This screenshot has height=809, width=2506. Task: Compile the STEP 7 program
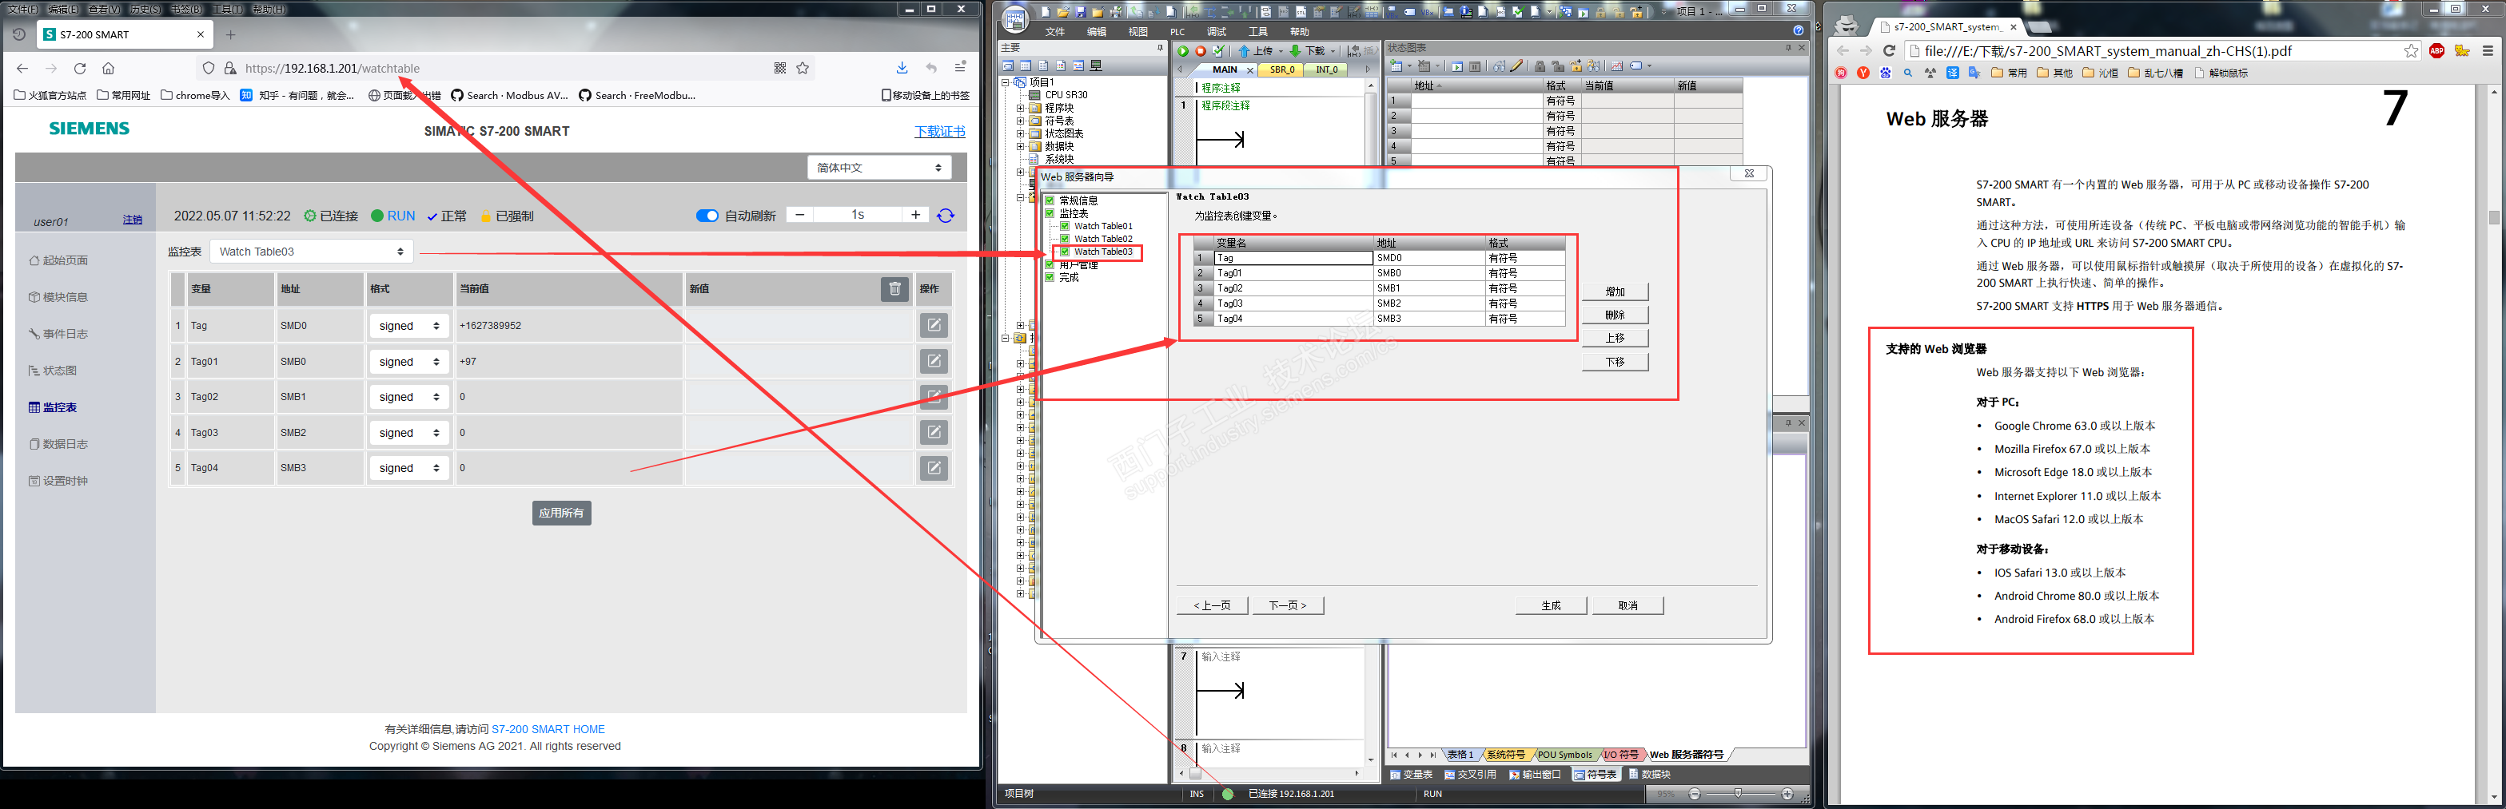[1218, 52]
